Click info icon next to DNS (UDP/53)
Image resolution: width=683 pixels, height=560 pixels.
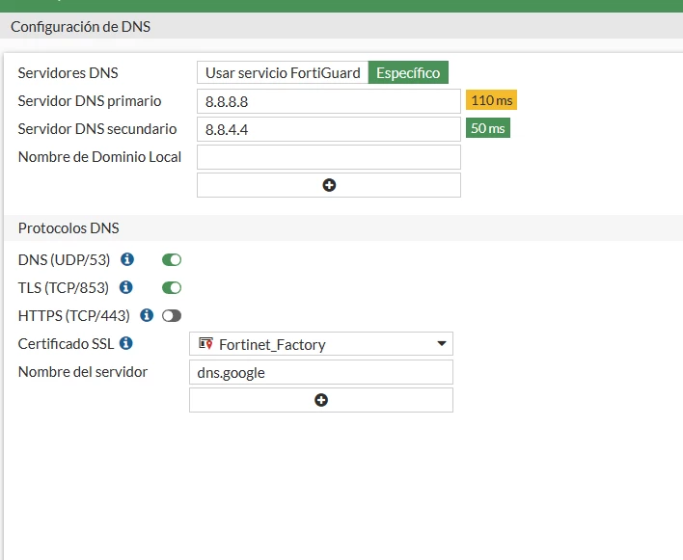tap(127, 259)
